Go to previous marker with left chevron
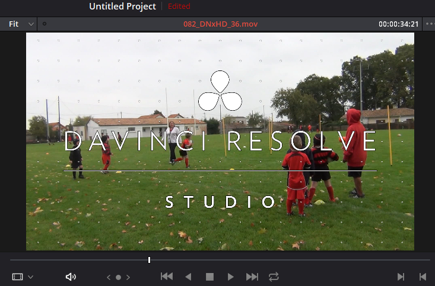Viewport: 435px width, 286px height. pyautogui.click(x=109, y=277)
